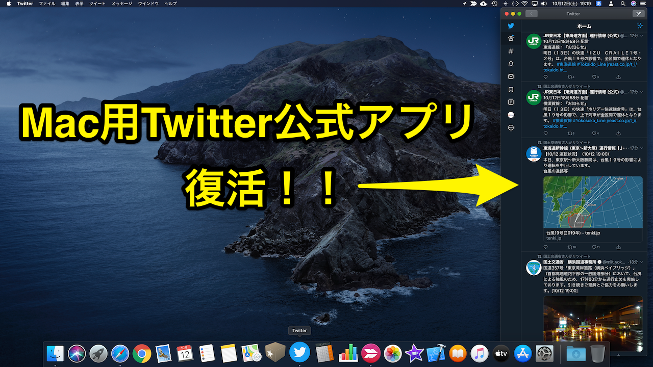This screenshot has height=367, width=653.
Task: Open the #Yokosuka_Line hashtag link
Action: pyautogui.click(x=590, y=120)
